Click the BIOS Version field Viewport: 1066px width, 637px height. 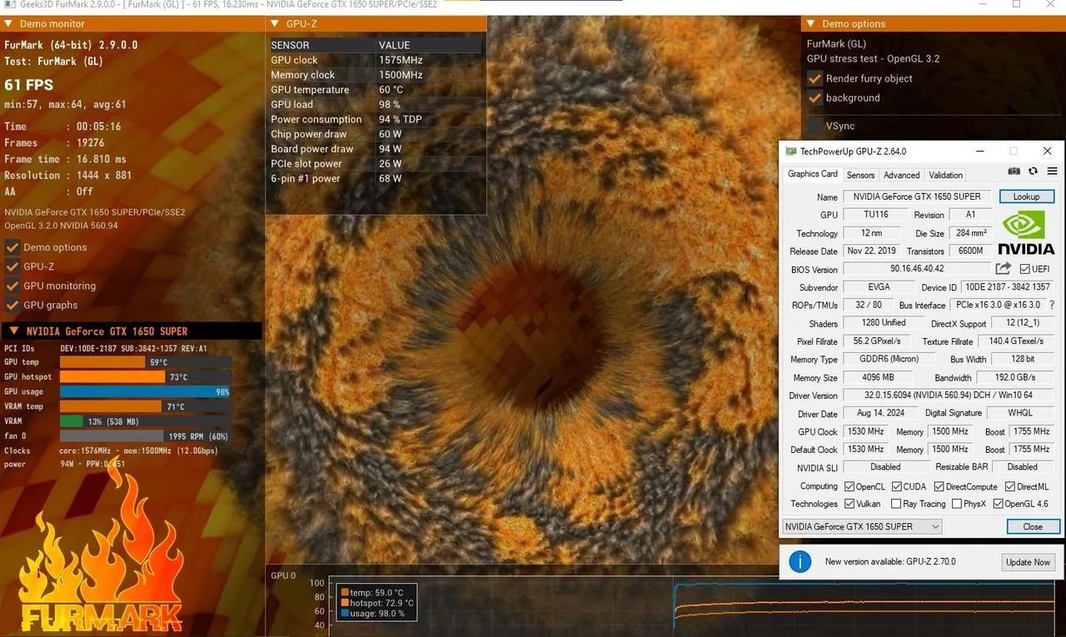pyautogui.click(x=918, y=269)
